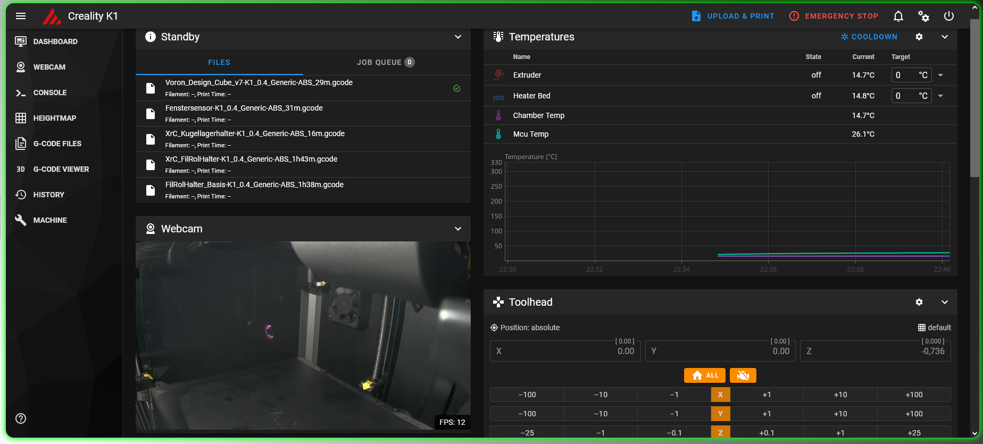Image resolution: width=983 pixels, height=444 pixels.
Task: Open the Heightmap page
Action: [55, 118]
